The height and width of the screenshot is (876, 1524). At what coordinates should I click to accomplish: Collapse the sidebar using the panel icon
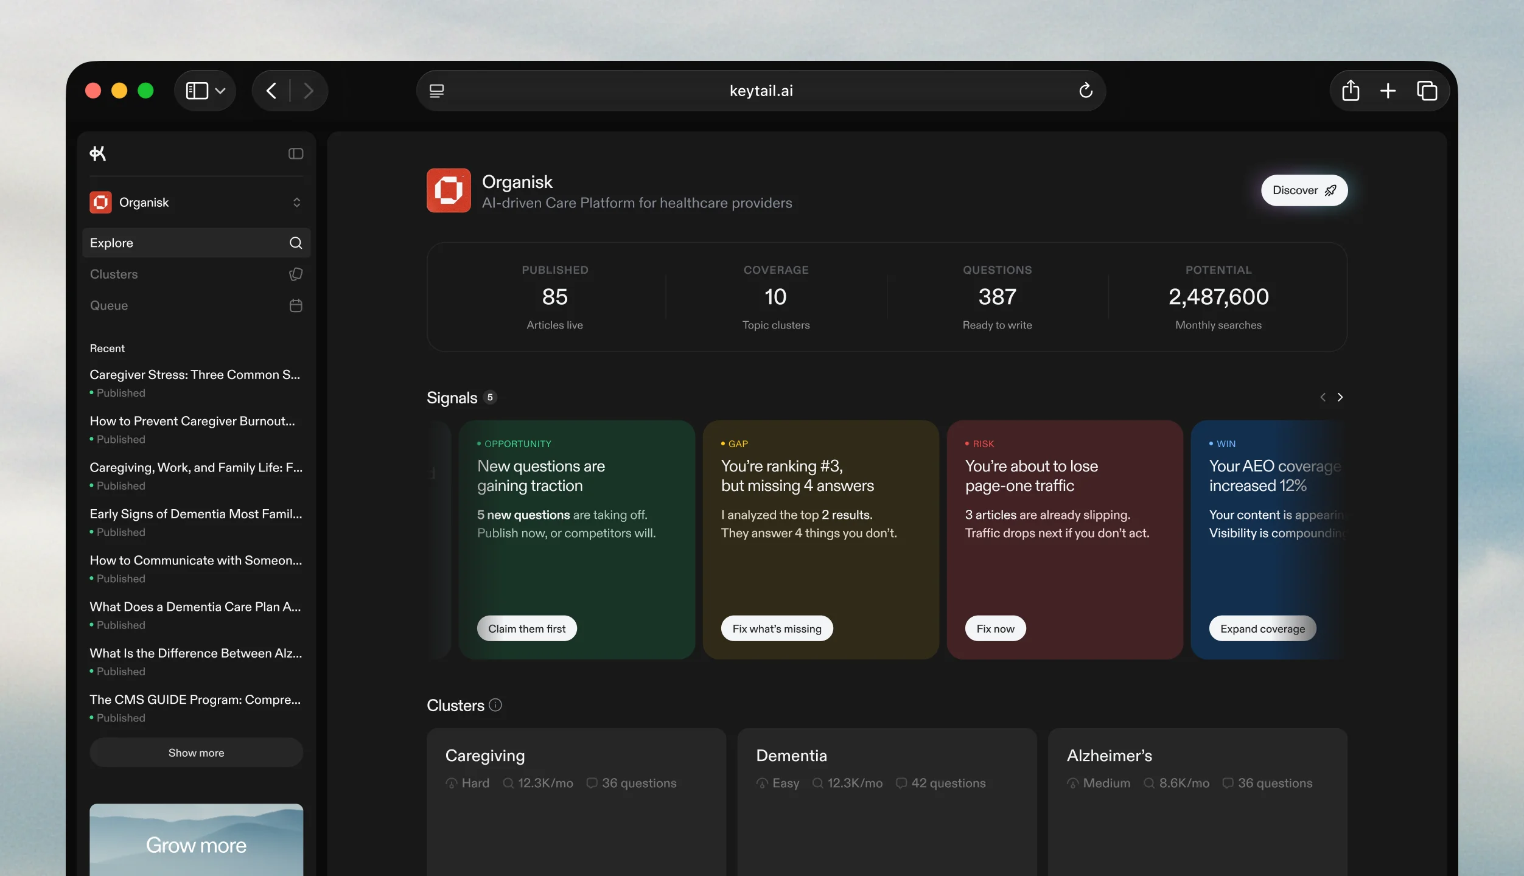point(295,153)
